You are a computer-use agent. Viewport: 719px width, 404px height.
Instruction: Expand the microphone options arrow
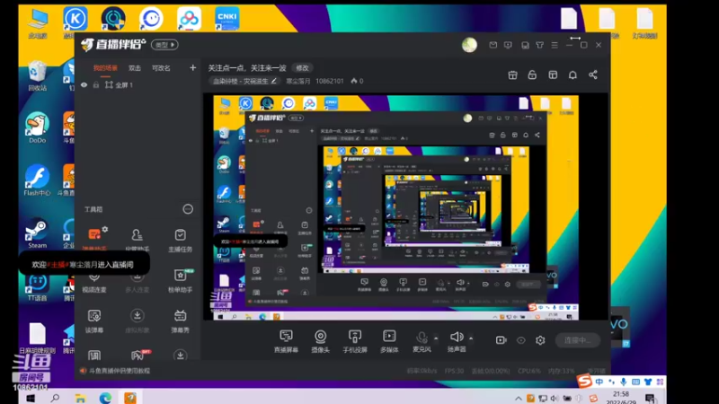(x=436, y=338)
